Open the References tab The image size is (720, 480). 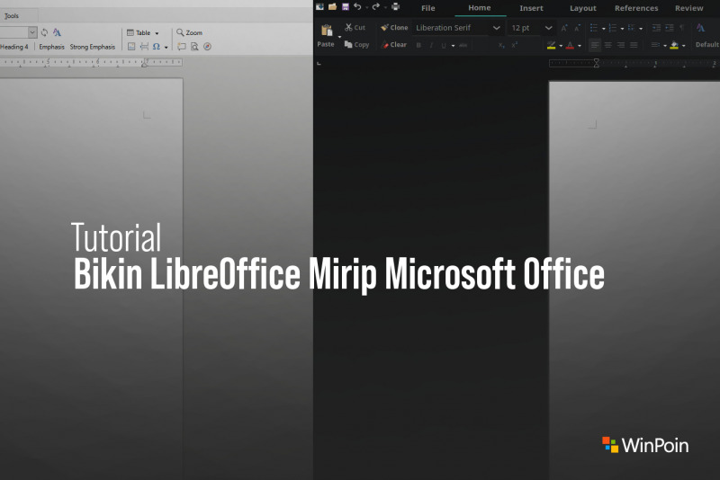pyautogui.click(x=636, y=8)
